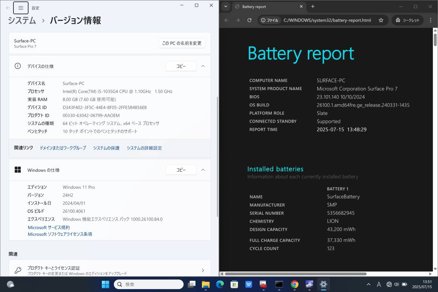Bookmark the battery report page with star
Image resolution: width=438 pixels, height=292 pixels.
381,20
